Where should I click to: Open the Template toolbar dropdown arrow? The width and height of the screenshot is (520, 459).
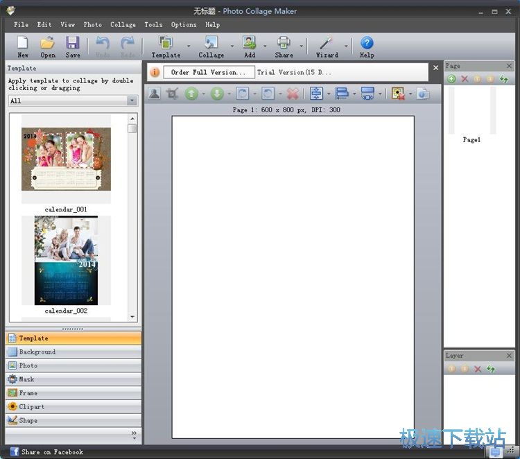(x=189, y=47)
